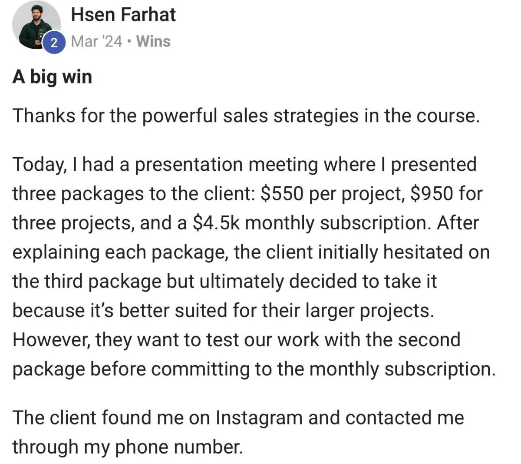Click the '$950 for' price text
Screen dimensions: 521x464
(x=446, y=194)
